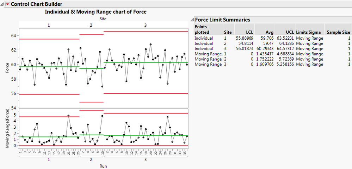Select Avg value 60.29343

click(x=265, y=49)
